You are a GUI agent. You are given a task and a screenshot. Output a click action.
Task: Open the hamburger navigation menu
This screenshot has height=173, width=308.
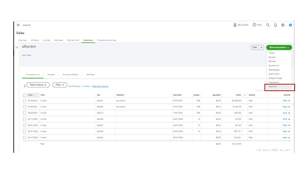[x=18, y=25]
